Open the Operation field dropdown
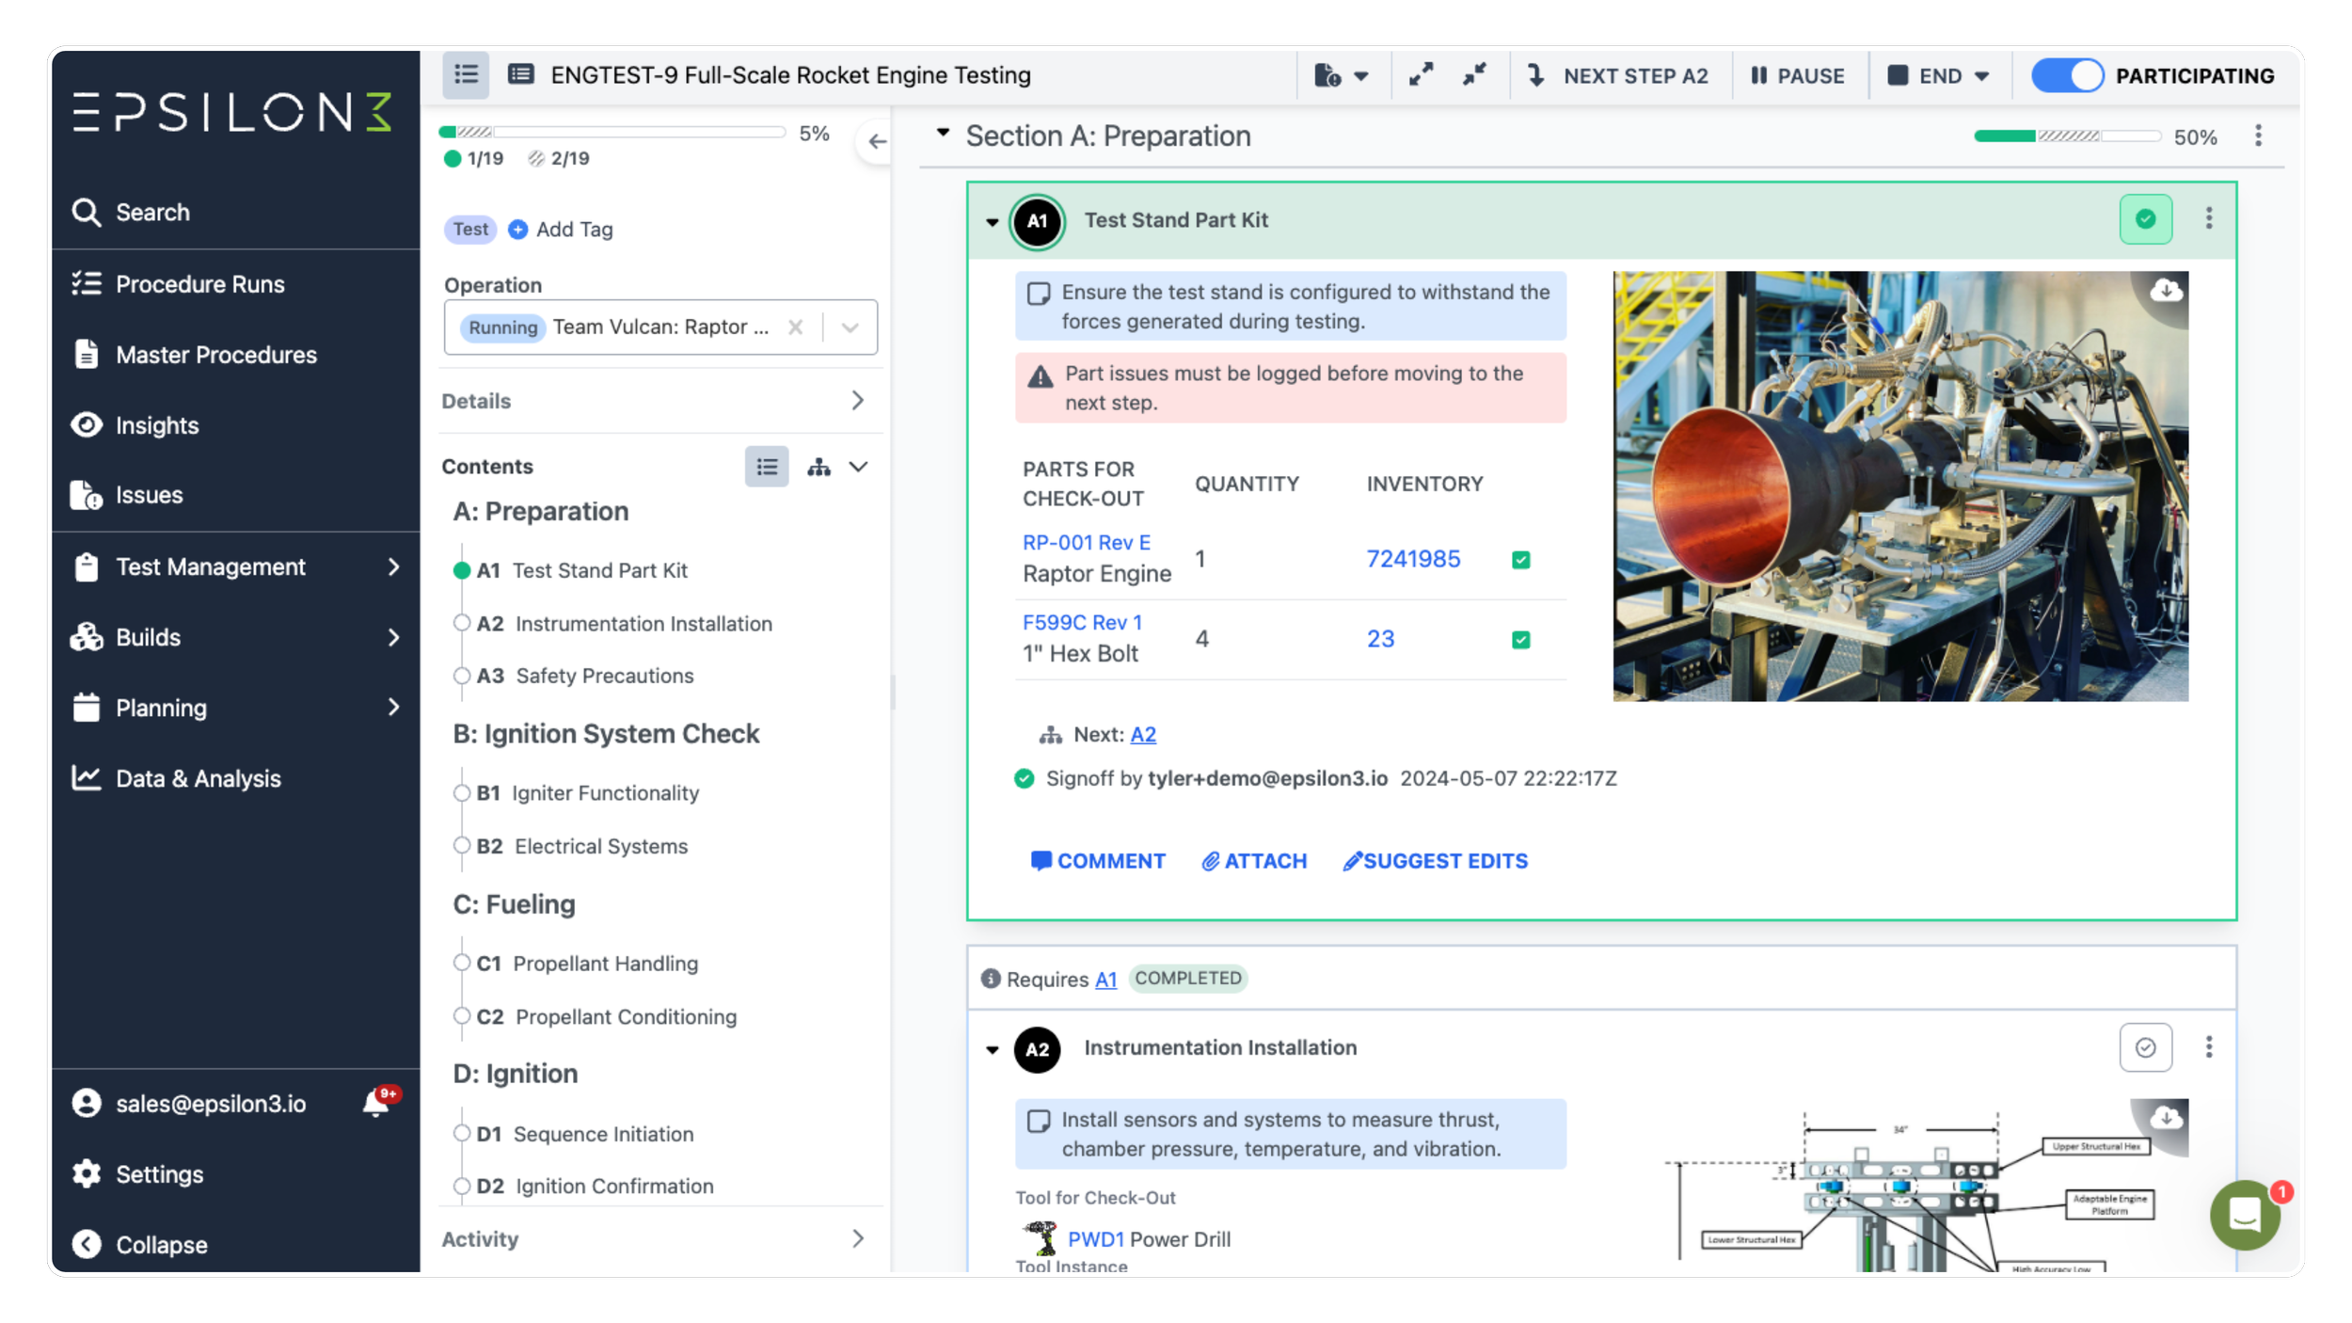This screenshot has width=2352, height=1323. [850, 327]
